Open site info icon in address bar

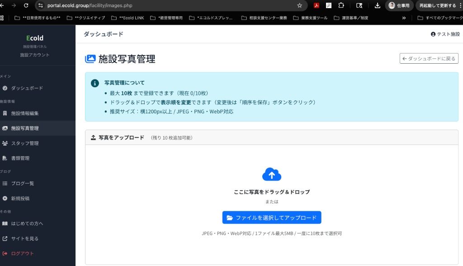coord(41,5)
